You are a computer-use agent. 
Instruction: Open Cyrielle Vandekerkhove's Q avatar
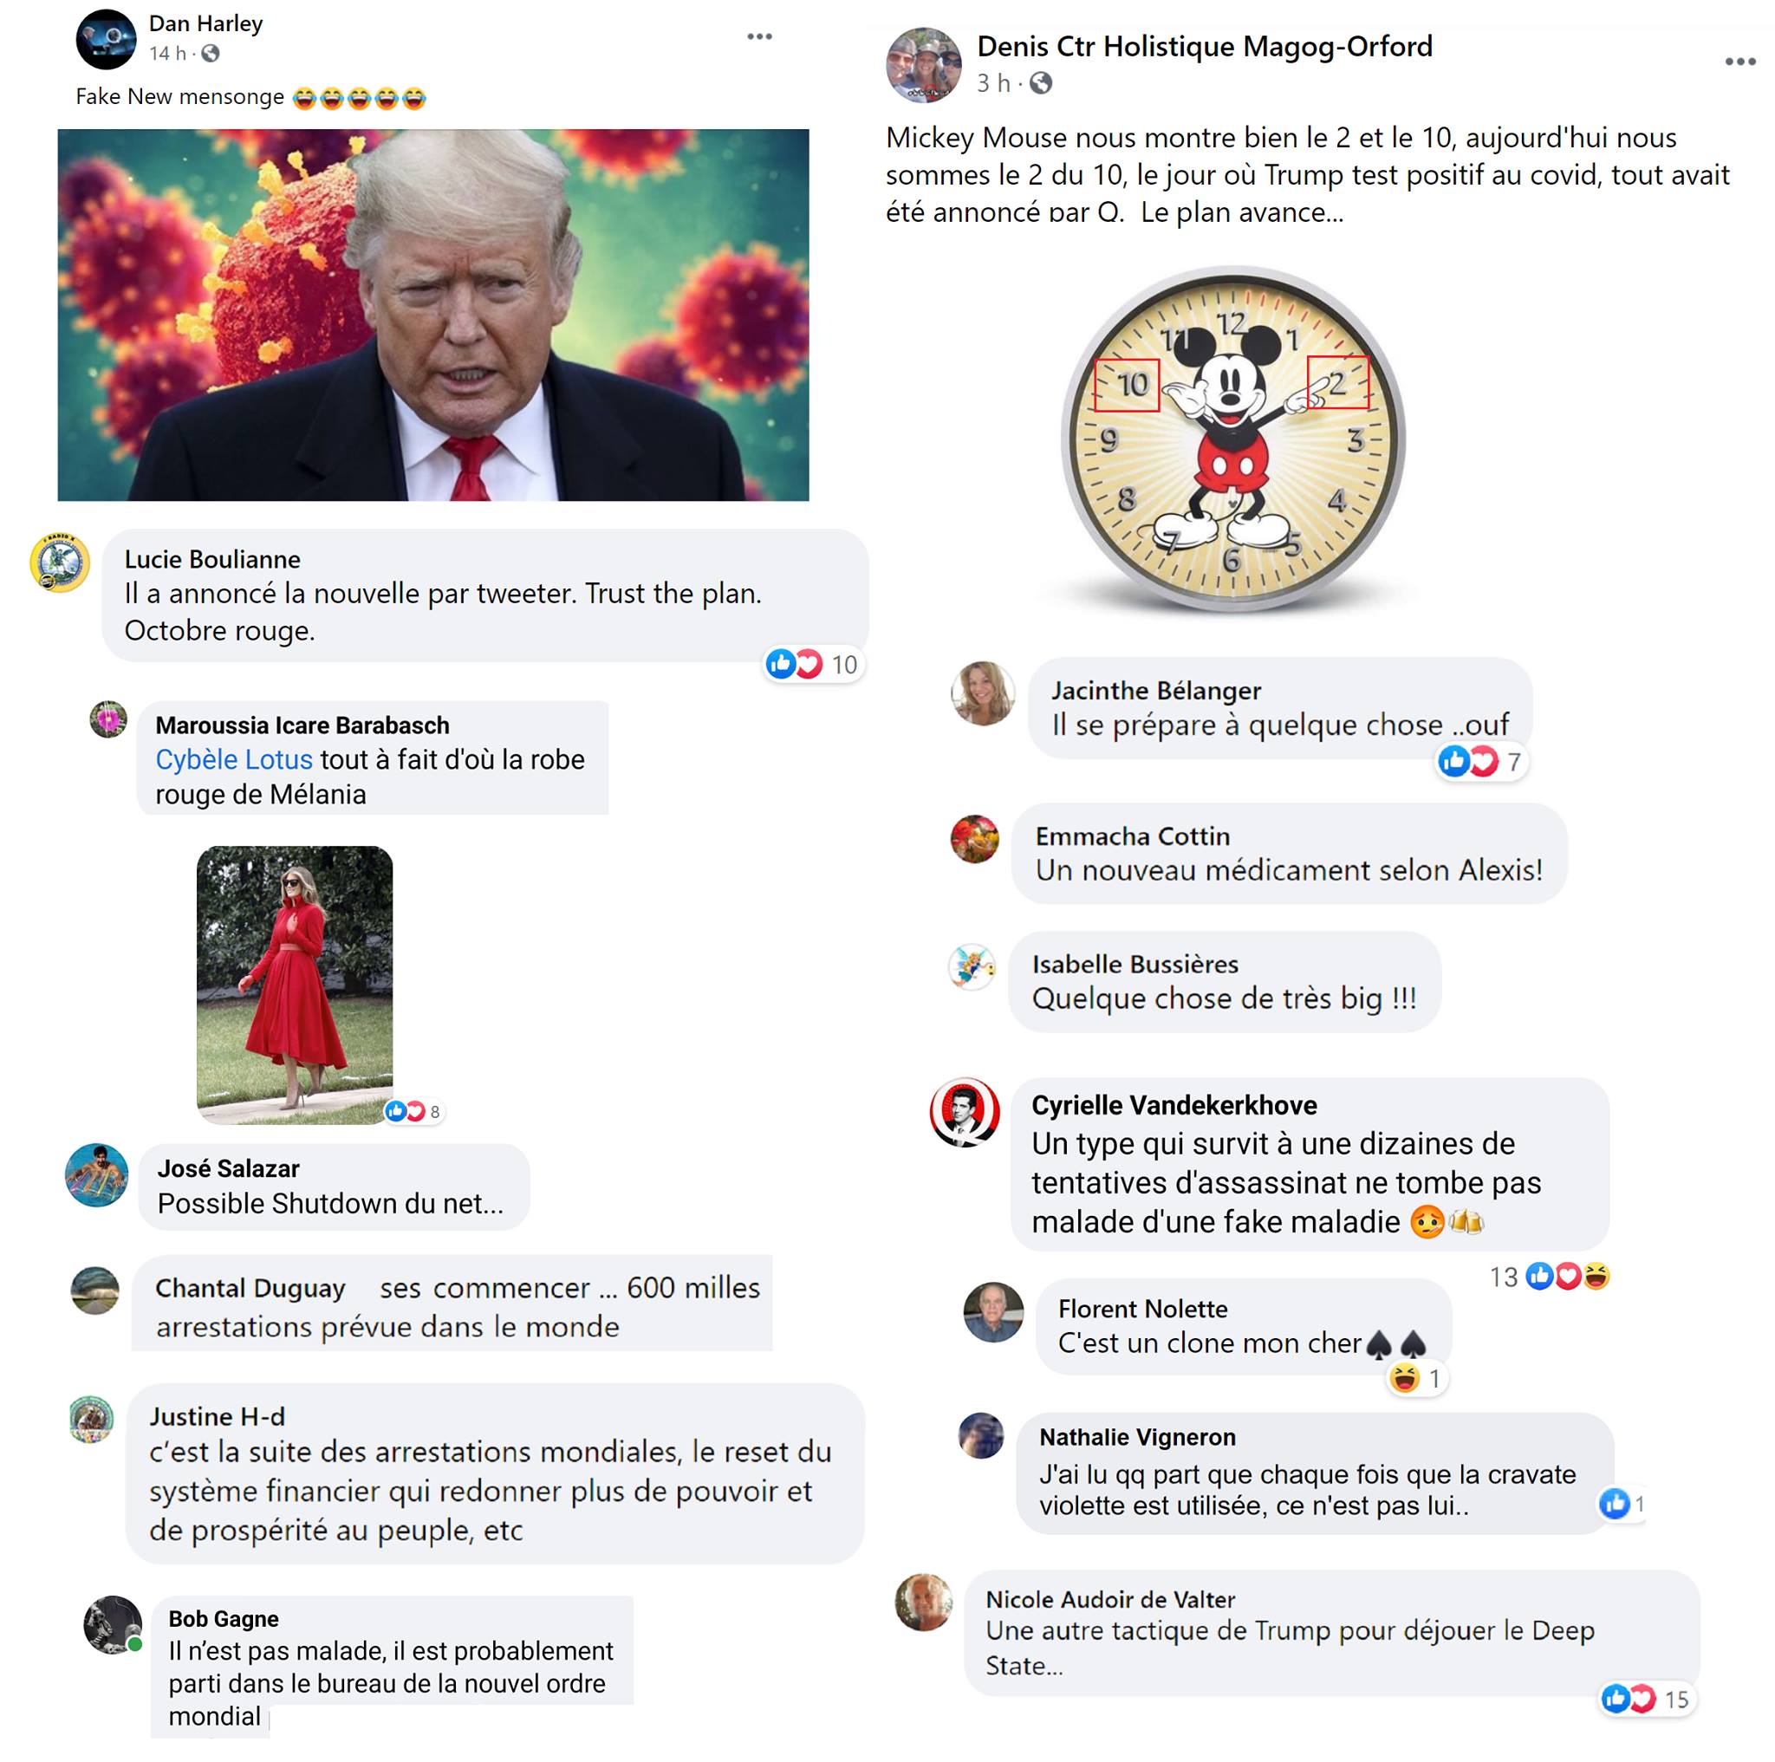[x=964, y=1113]
